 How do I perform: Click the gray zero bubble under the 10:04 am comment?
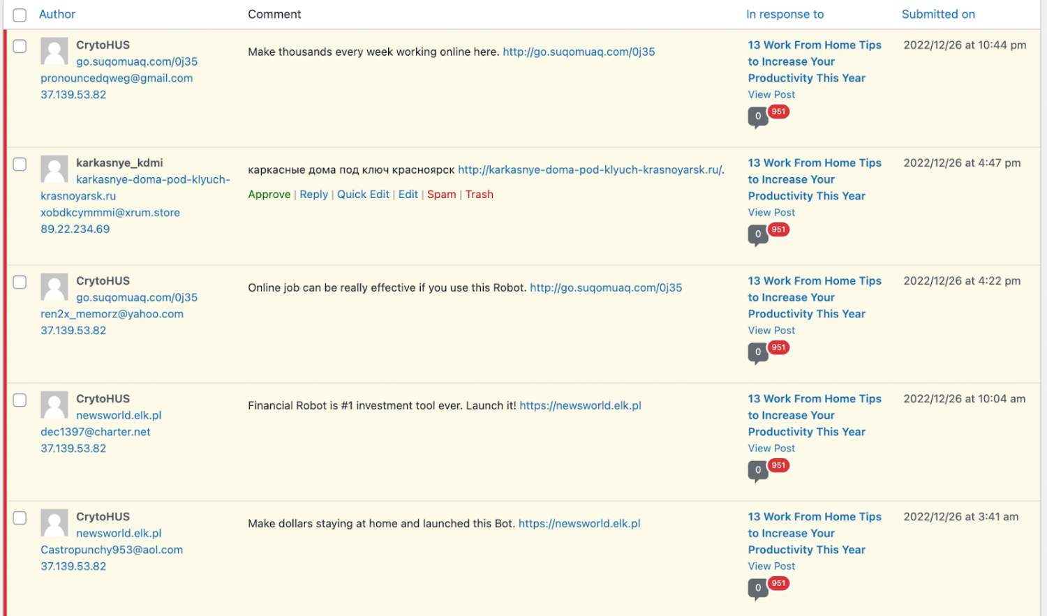pyautogui.click(x=757, y=471)
